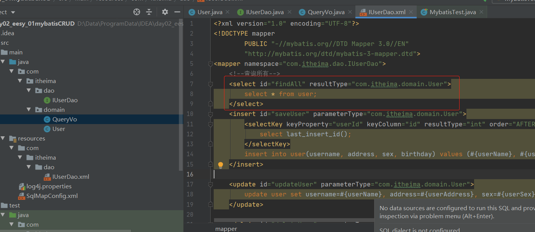Collapse the domain package
The height and width of the screenshot is (232, 535).
coord(29,110)
